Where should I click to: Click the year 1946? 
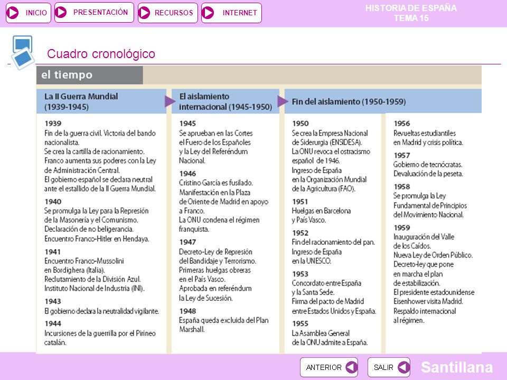(x=187, y=174)
